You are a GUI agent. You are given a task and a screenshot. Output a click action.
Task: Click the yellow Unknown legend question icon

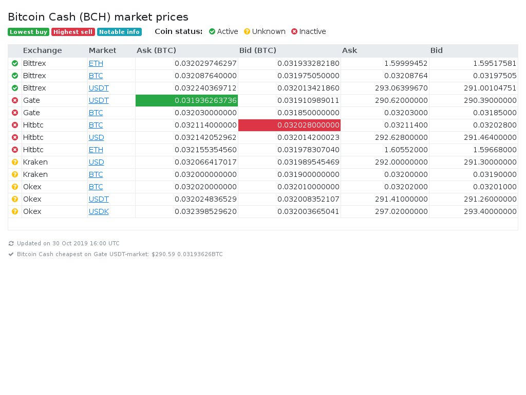click(x=247, y=31)
